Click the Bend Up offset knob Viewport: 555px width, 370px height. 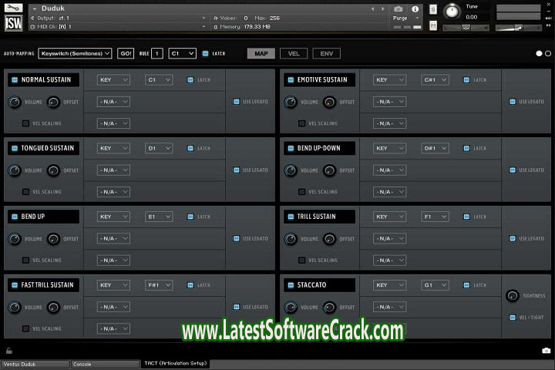53,239
